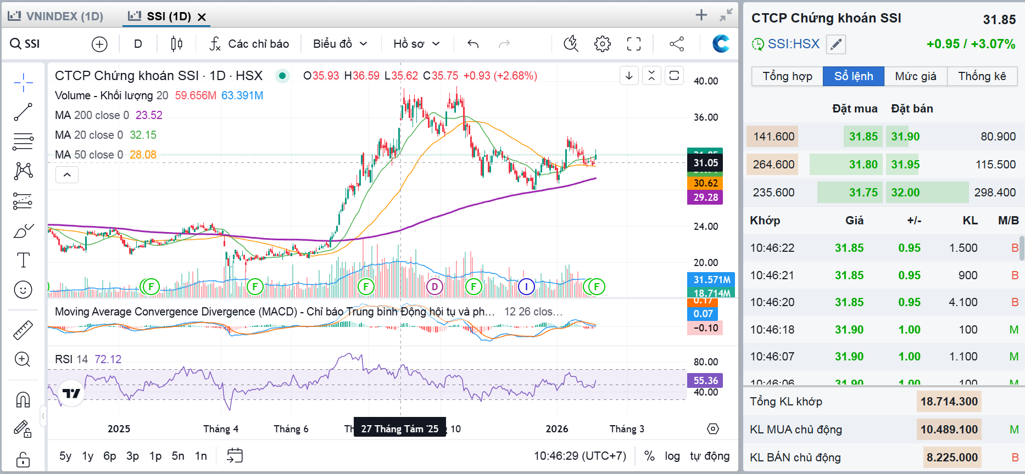Viewport: 1025px width, 474px height.
Task: Toggle percent scale on price axis
Action: point(649,456)
